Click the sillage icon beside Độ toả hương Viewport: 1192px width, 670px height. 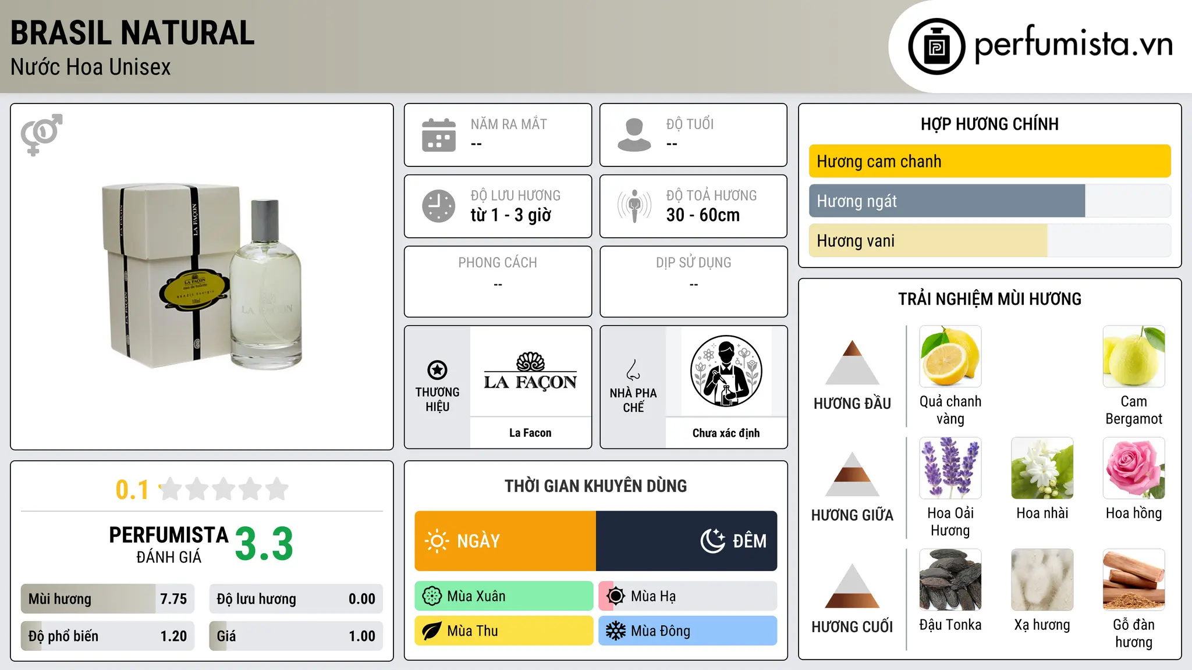tap(634, 206)
